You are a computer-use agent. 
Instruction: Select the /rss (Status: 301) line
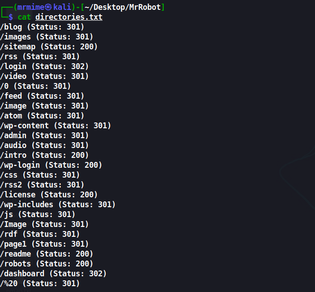pos(40,57)
